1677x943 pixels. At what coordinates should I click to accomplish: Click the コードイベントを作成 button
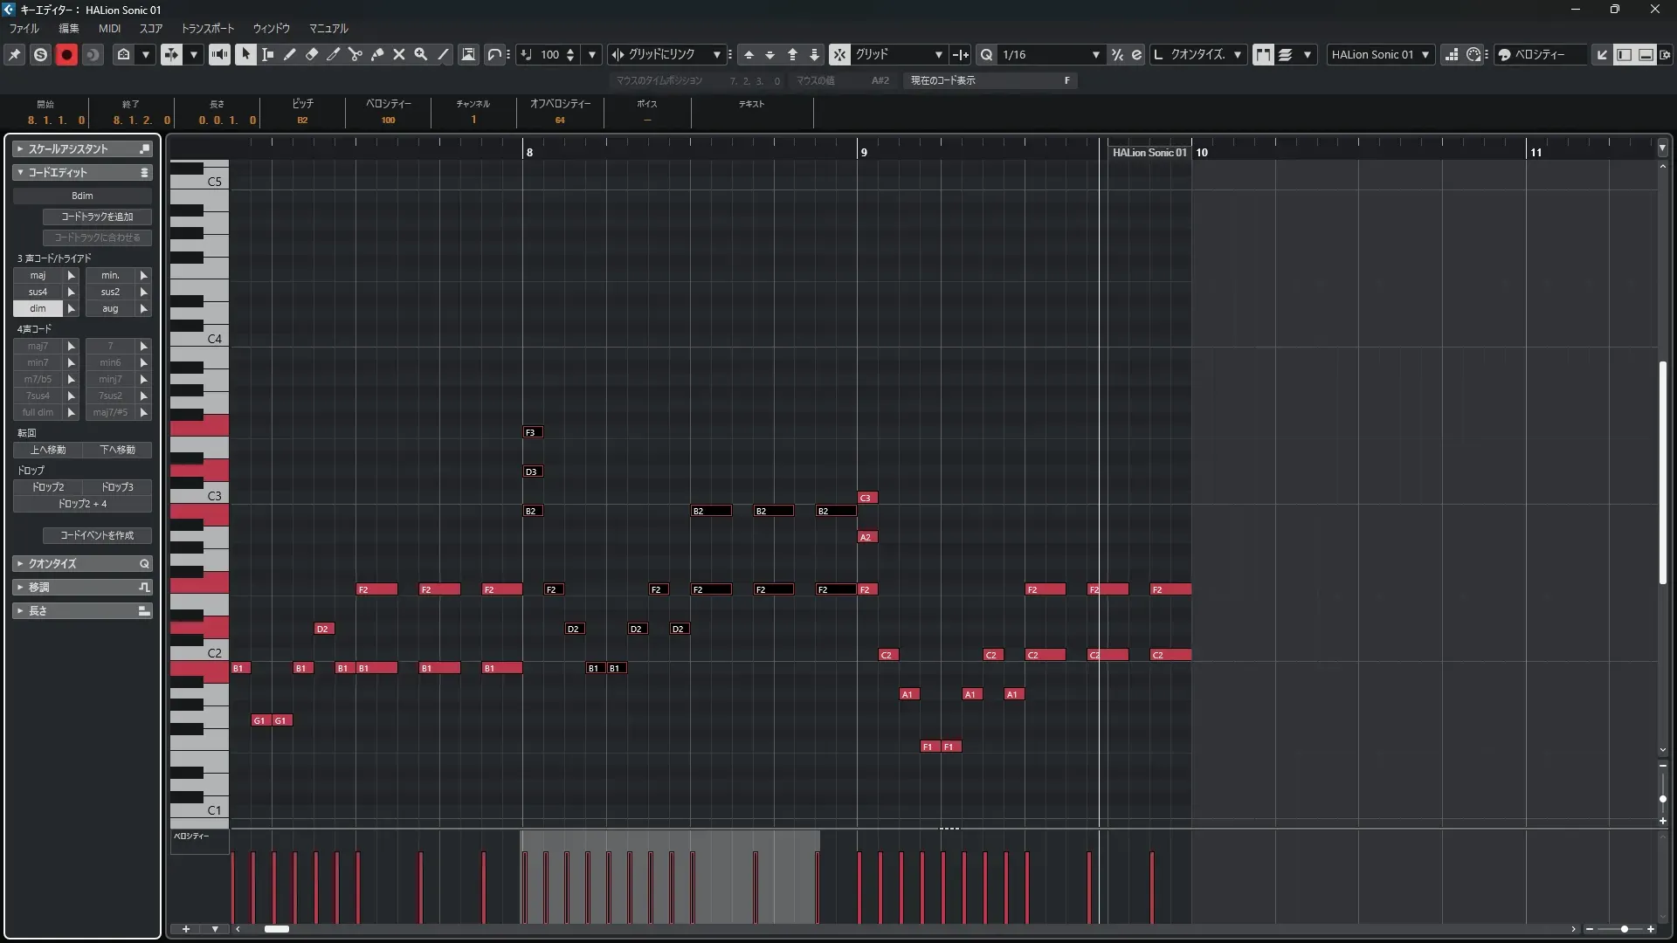[97, 535]
